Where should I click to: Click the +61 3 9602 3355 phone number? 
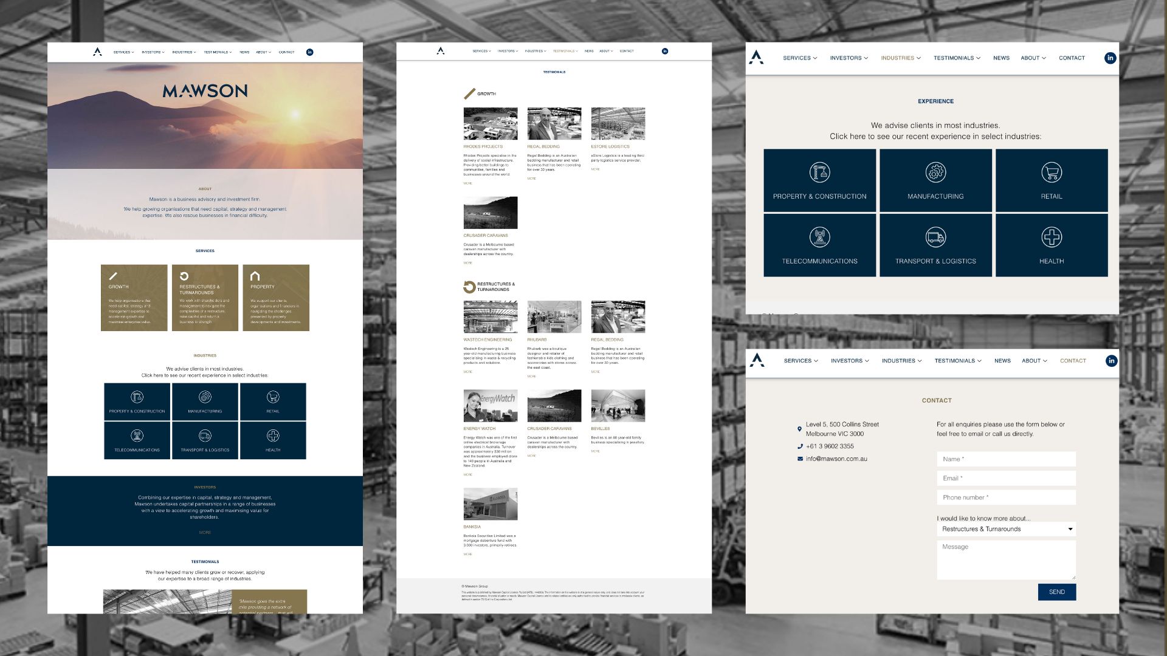[830, 446]
